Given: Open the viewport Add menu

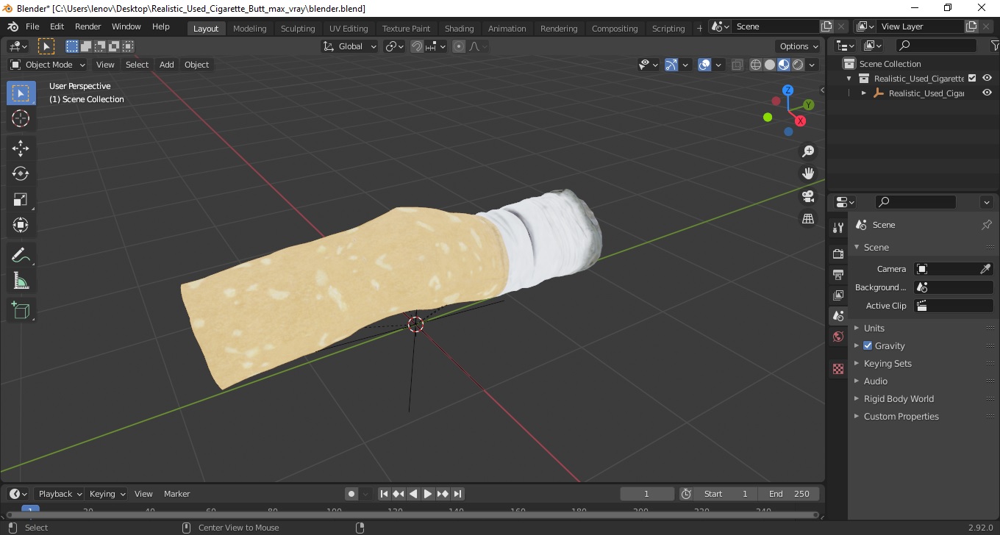Looking at the screenshot, I should [x=167, y=65].
